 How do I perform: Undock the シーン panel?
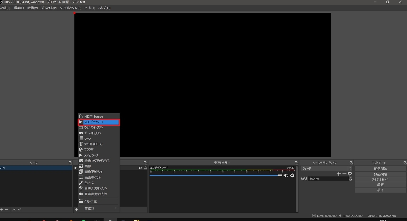tap(70, 163)
